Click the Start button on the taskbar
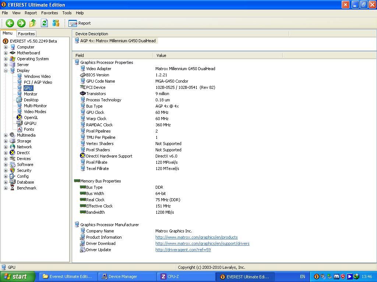 pyautogui.click(x=18, y=277)
